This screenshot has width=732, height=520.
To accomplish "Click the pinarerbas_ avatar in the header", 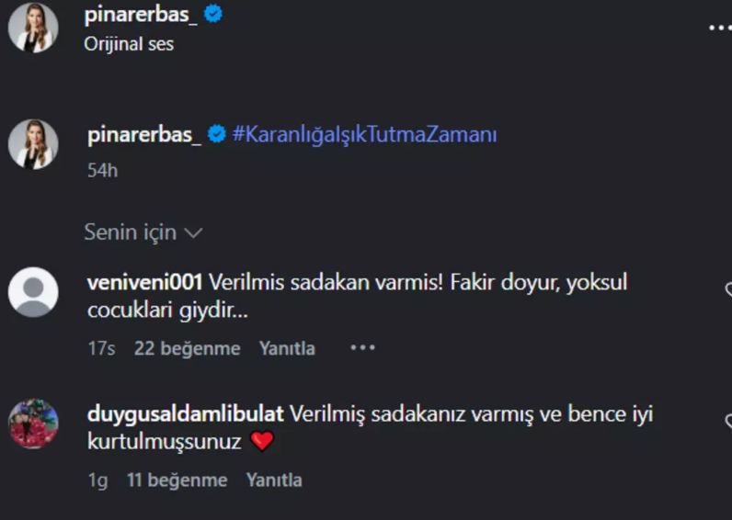I will coord(33,28).
